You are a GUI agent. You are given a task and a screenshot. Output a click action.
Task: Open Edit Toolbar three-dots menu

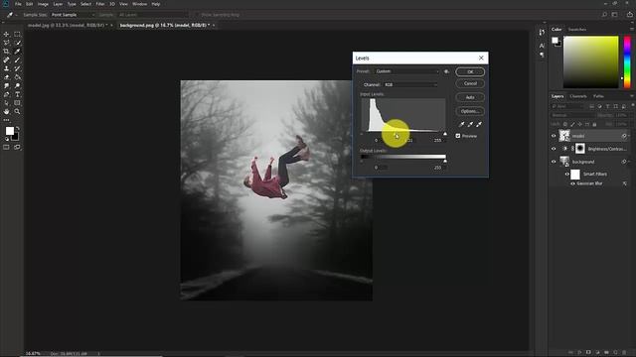(x=6, y=120)
